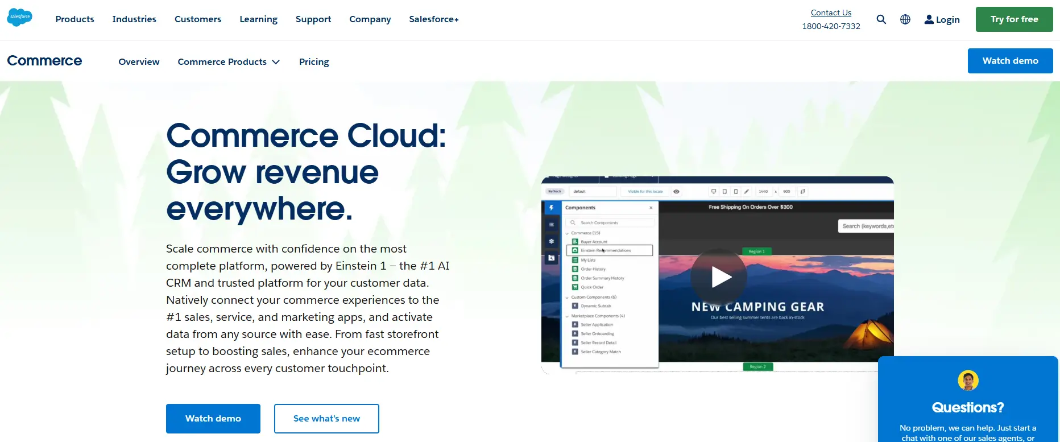This screenshot has height=442, width=1060.
Task: Click the Salesforce cloud logo
Action: tap(19, 18)
